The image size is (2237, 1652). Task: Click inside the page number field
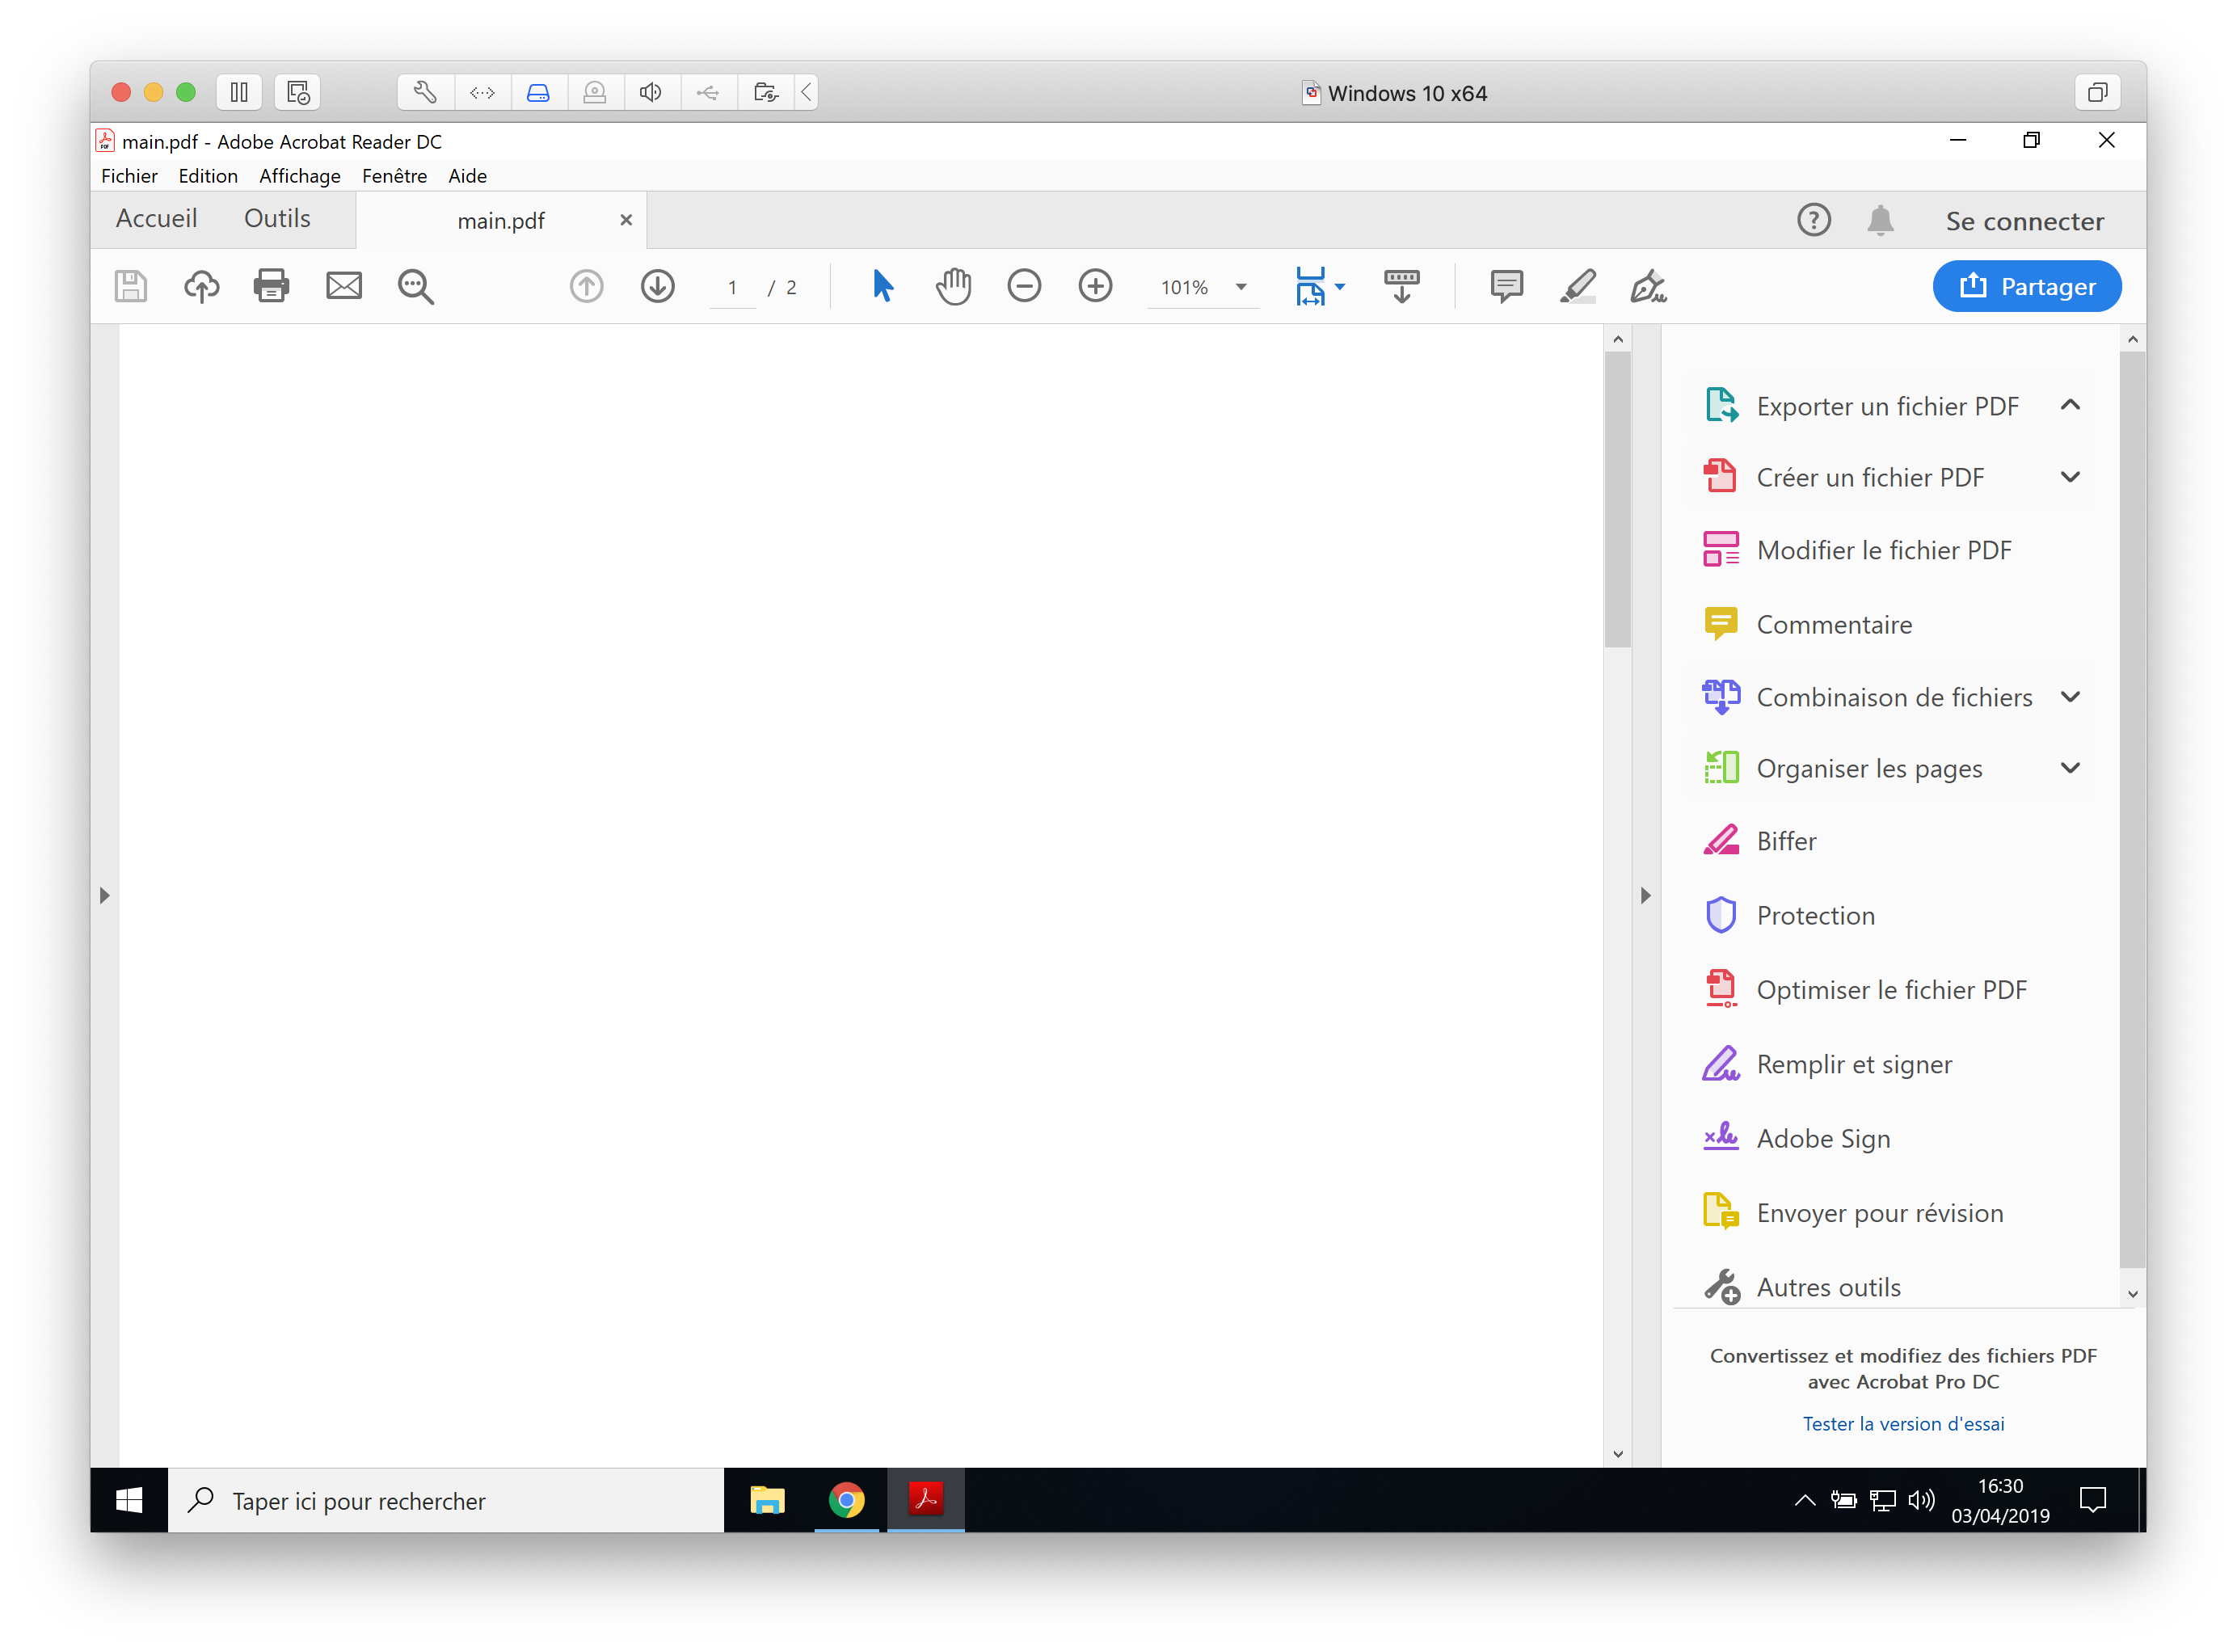[733, 287]
